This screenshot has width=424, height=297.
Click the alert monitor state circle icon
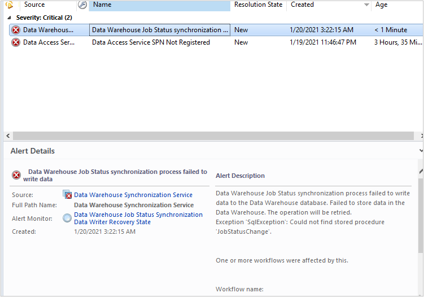point(67,218)
